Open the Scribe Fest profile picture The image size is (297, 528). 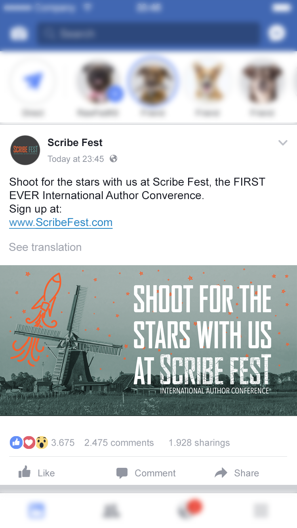pyautogui.click(x=25, y=150)
